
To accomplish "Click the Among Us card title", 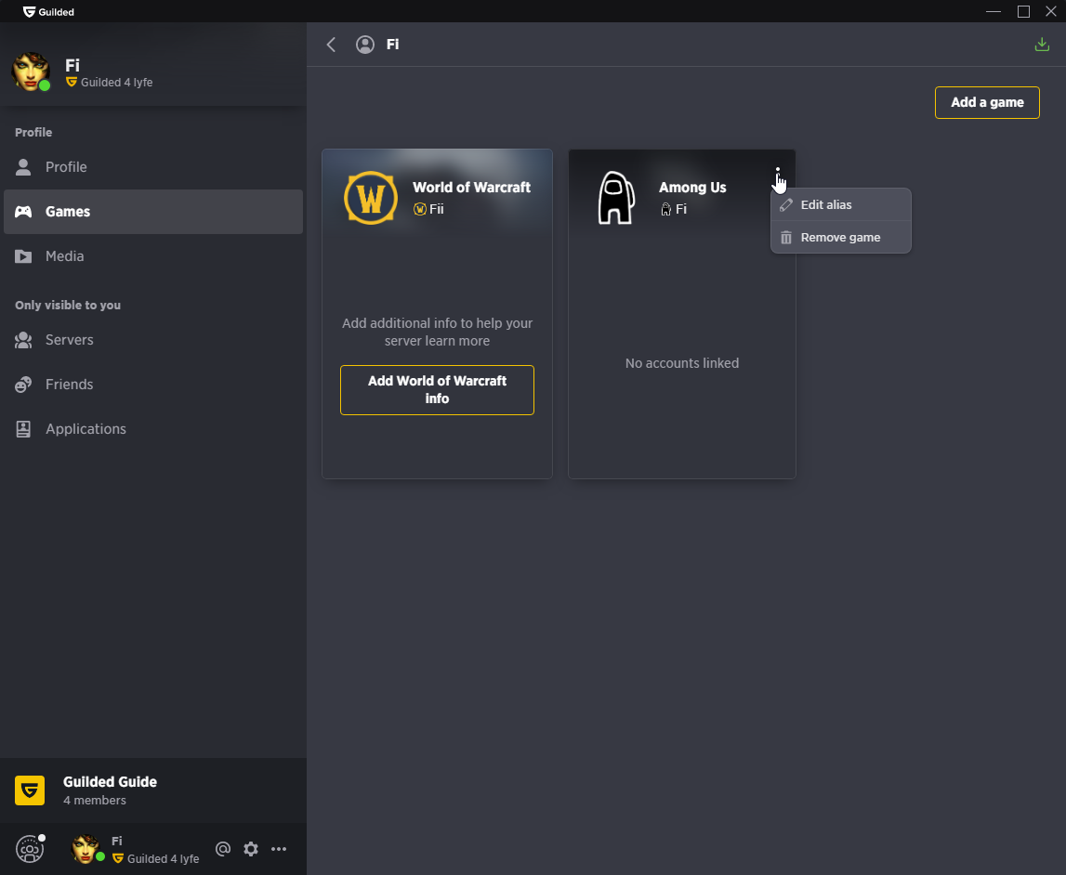I will coord(692,188).
